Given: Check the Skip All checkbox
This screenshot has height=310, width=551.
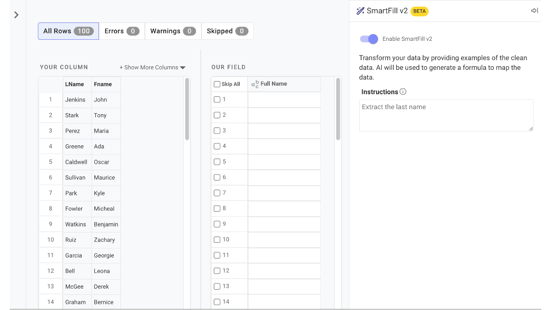Looking at the screenshot, I should coord(217,84).
